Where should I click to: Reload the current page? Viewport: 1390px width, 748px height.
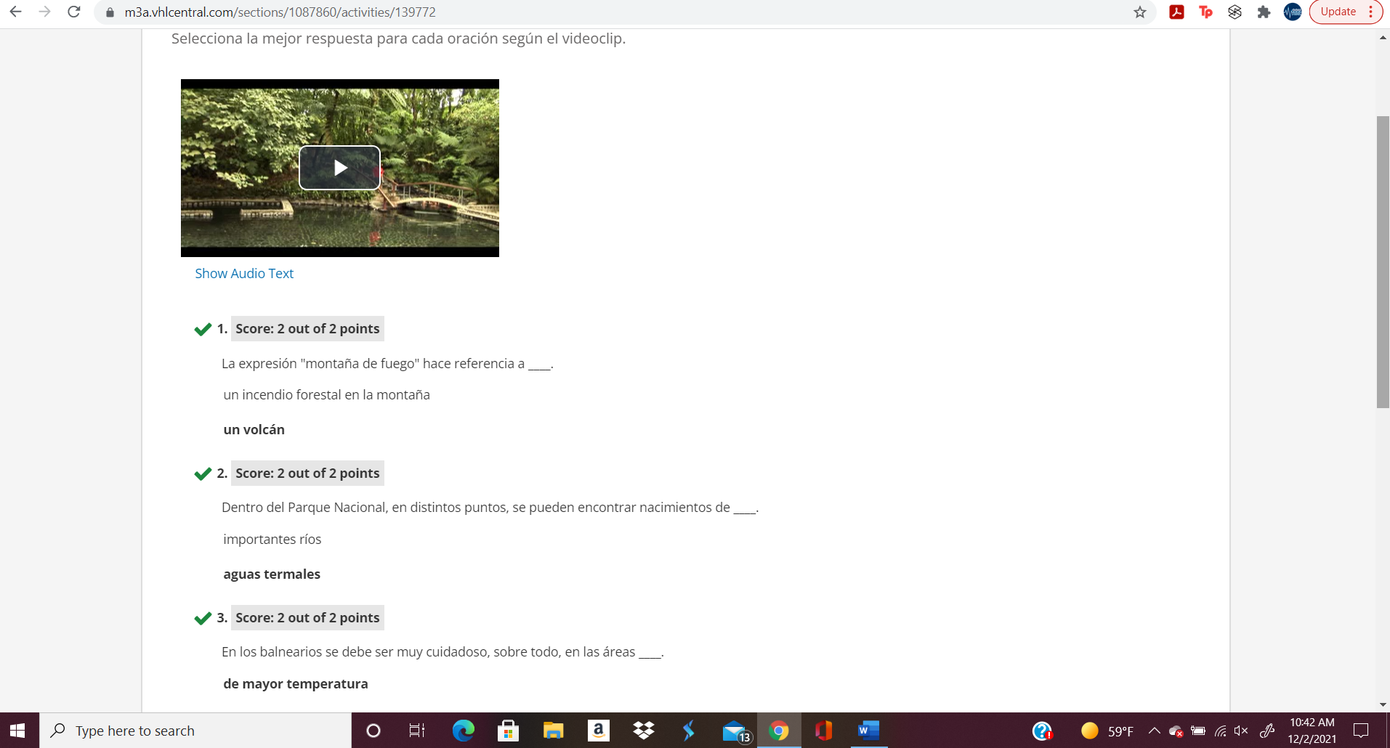pos(73,12)
